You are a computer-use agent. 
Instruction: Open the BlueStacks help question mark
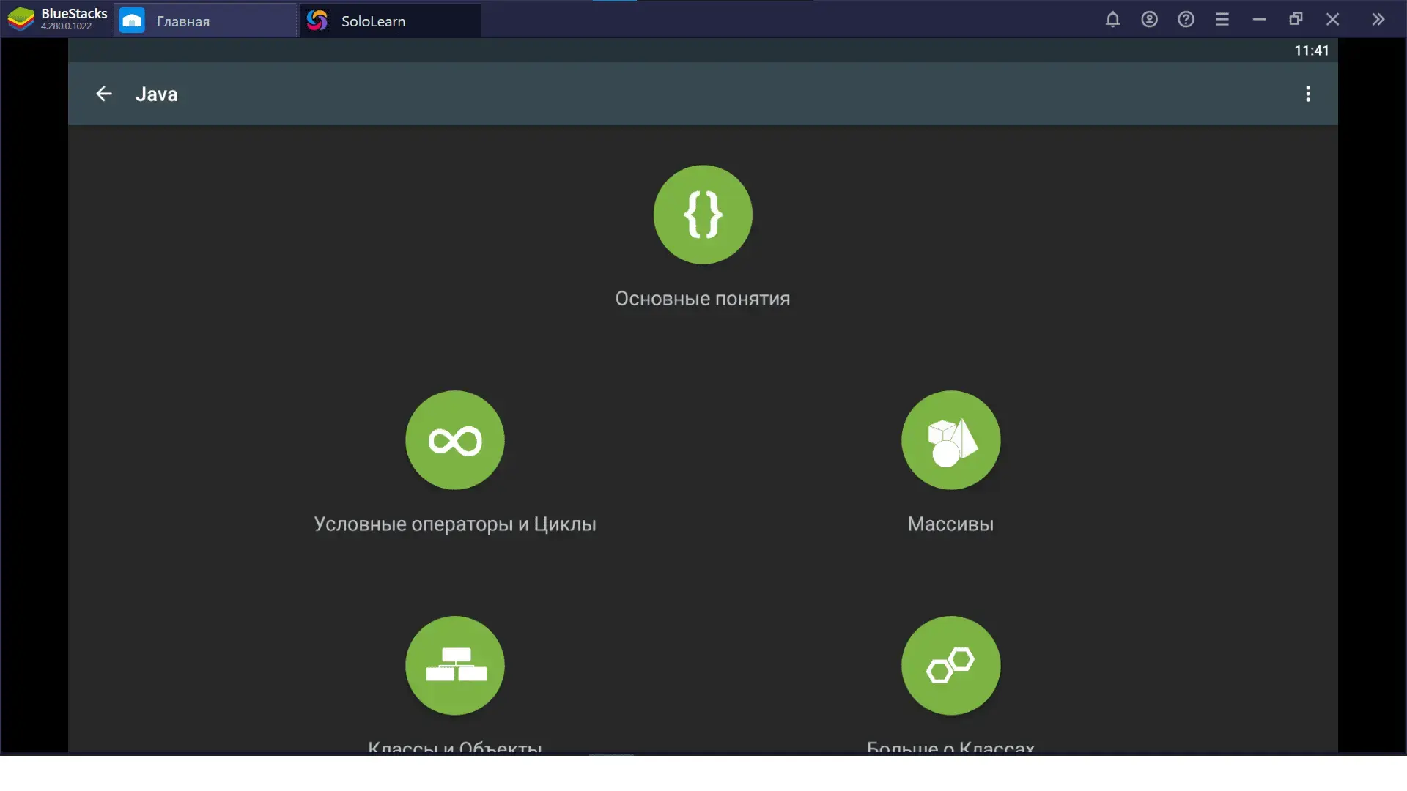1186,20
